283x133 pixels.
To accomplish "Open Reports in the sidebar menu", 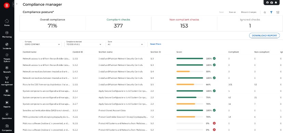I will [7, 104].
